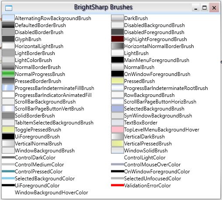Click the MainMenuForegroundBrush black swatch

(x=118, y=60)
